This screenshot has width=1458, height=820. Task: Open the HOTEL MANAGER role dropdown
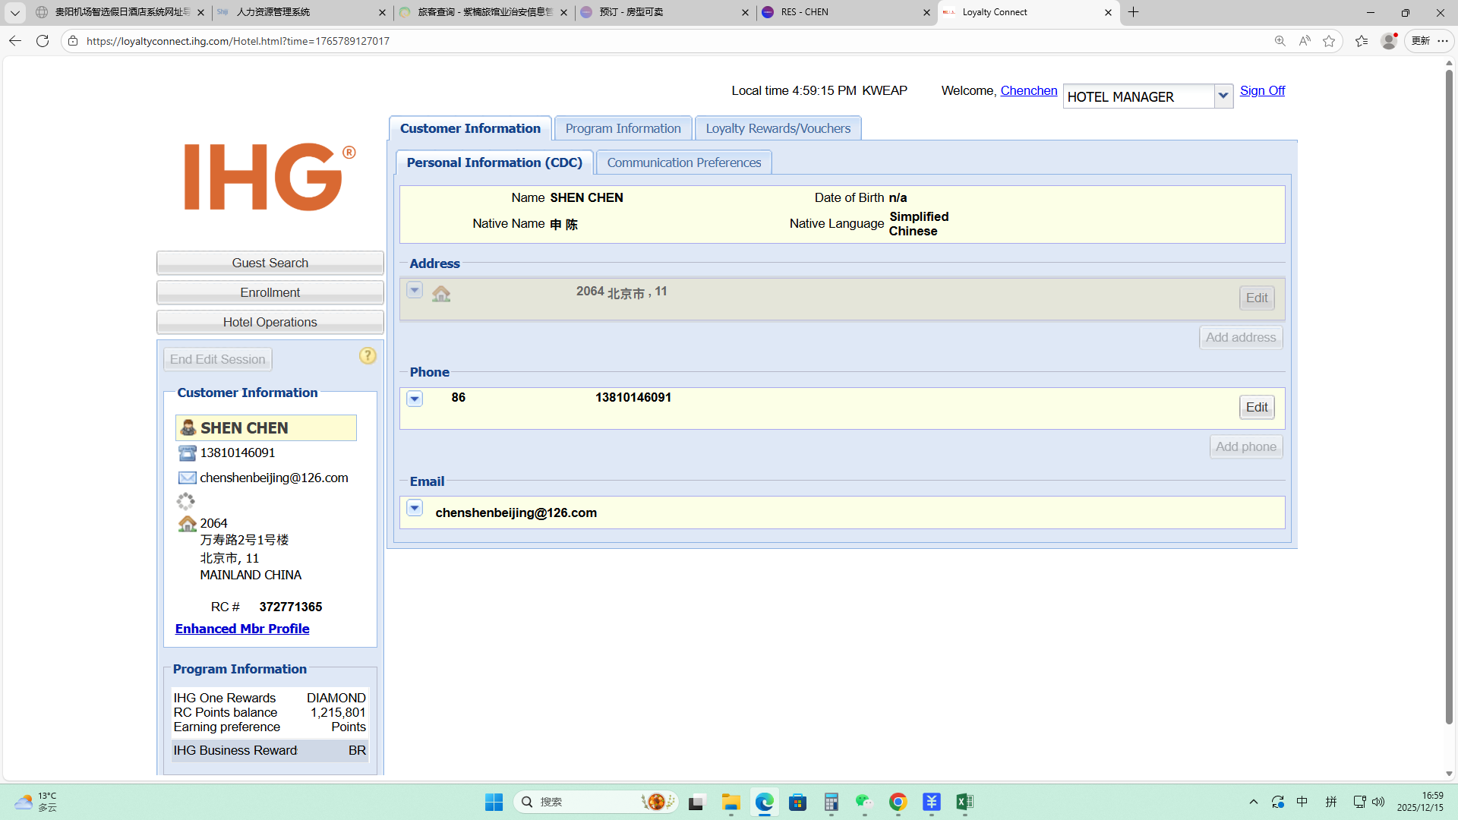(x=1223, y=96)
